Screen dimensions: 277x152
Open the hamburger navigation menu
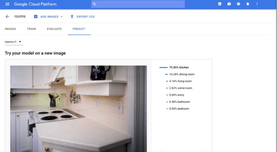(7, 4)
